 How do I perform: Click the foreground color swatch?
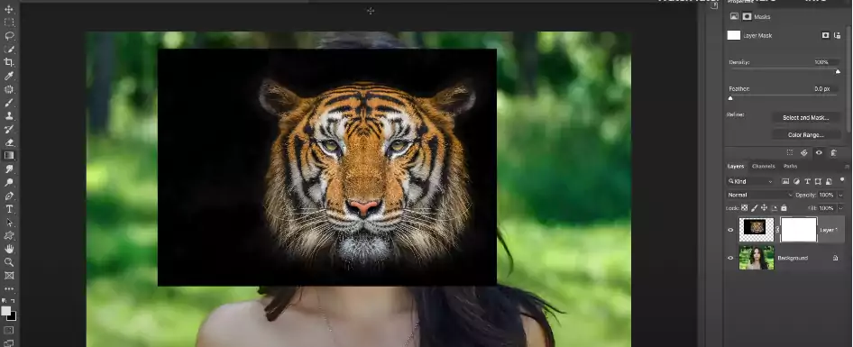coord(5,311)
